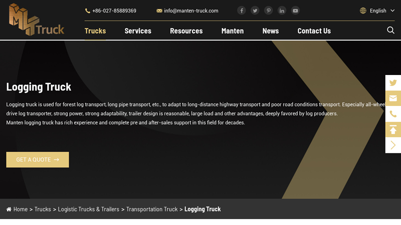
Task: Click the email envelope in right sidebar
Action: (x=393, y=98)
